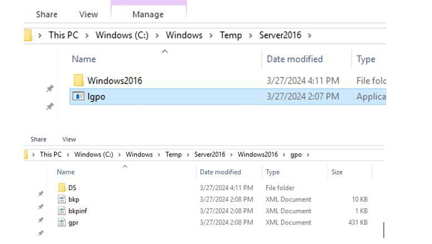Expand chevron after Windows2016 in lower breadcrumb
Viewport: 432px width, 244px height.
(284, 155)
